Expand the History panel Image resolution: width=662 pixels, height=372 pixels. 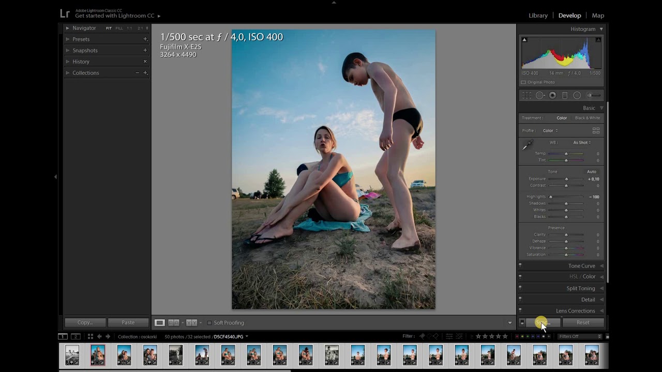pos(67,61)
